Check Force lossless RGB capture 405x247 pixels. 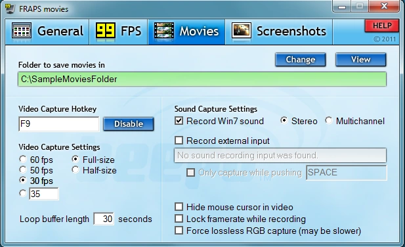click(179, 230)
